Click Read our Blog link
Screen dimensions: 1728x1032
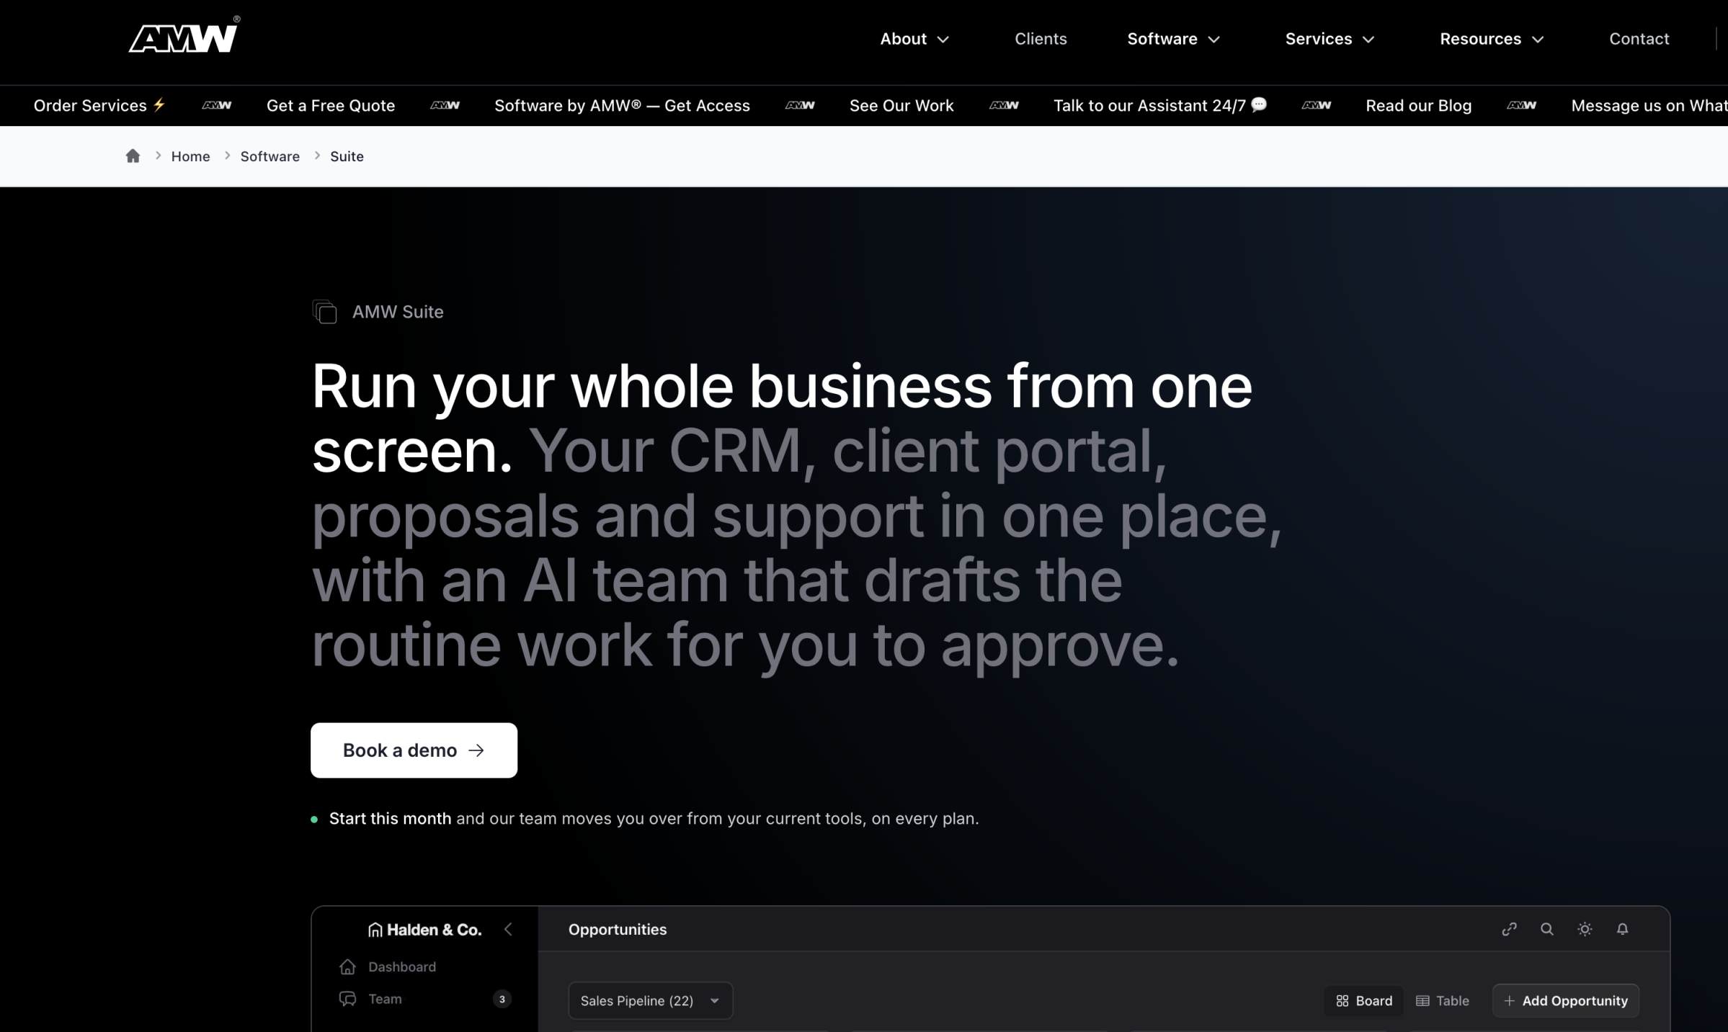[x=1418, y=105]
